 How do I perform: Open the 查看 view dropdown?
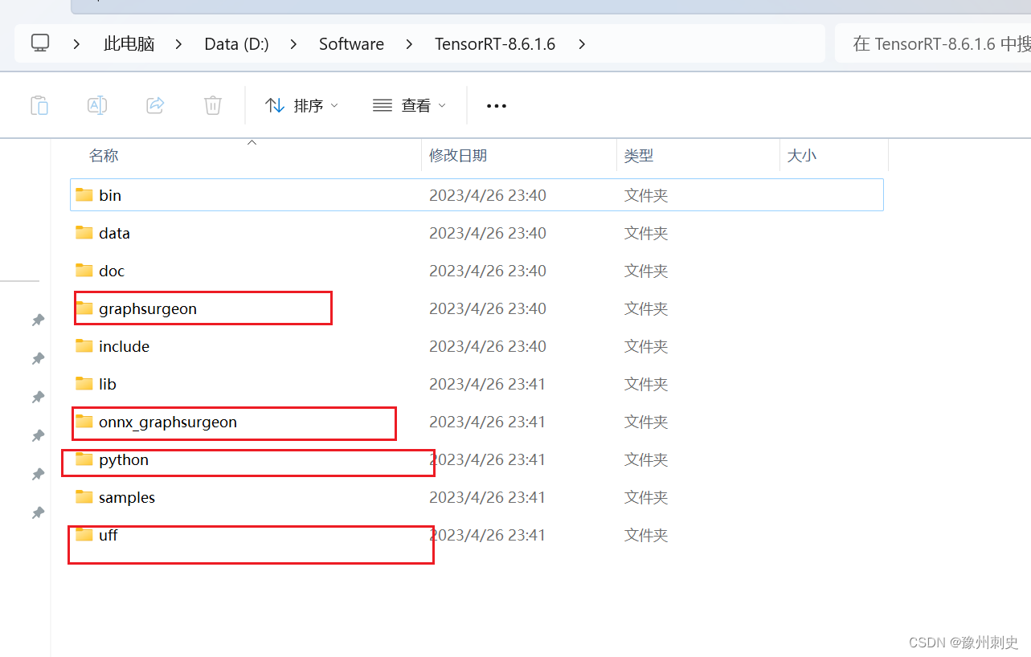pos(409,105)
